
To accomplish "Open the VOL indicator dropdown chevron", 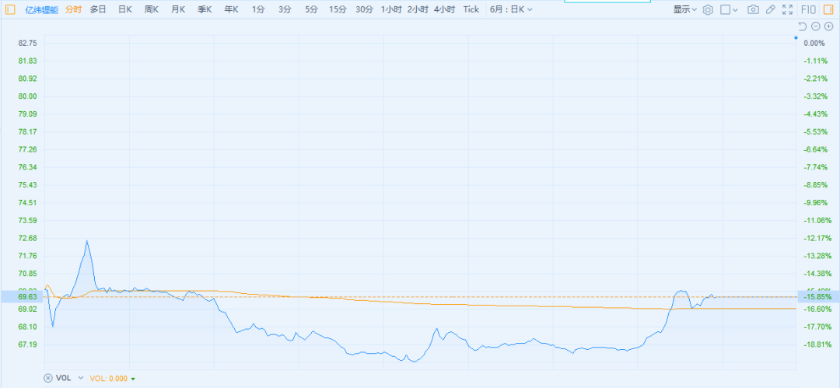I will coord(81,378).
